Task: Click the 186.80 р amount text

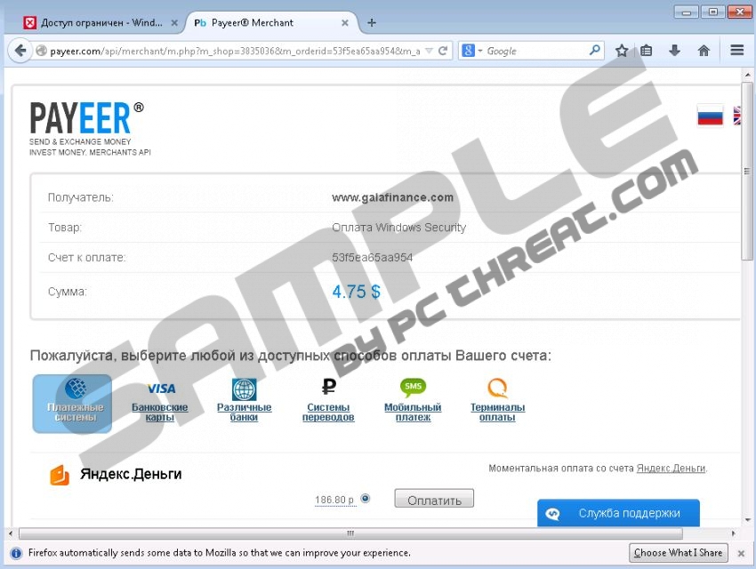Action: [334, 500]
